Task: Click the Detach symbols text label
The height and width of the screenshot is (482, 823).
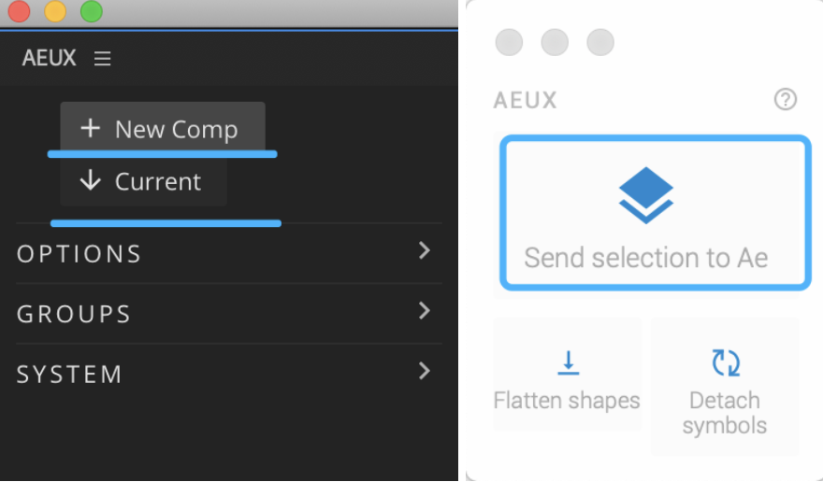Action: click(725, 413)
